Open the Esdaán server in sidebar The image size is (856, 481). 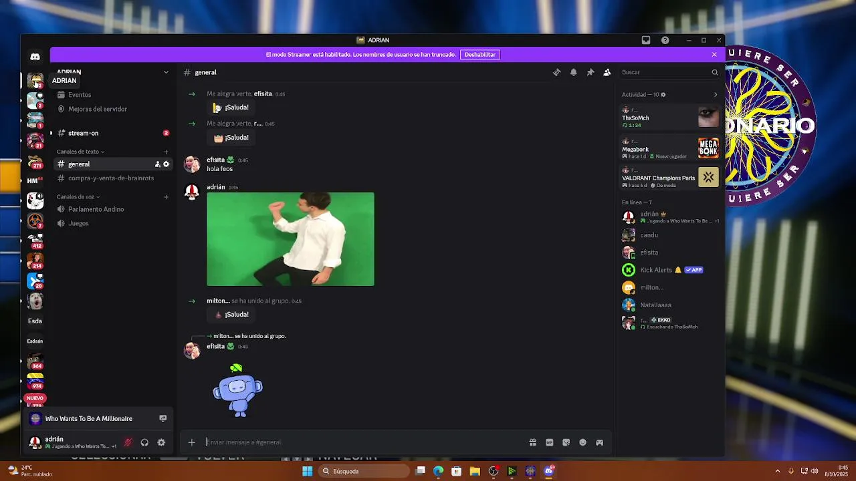pos(35,341)
